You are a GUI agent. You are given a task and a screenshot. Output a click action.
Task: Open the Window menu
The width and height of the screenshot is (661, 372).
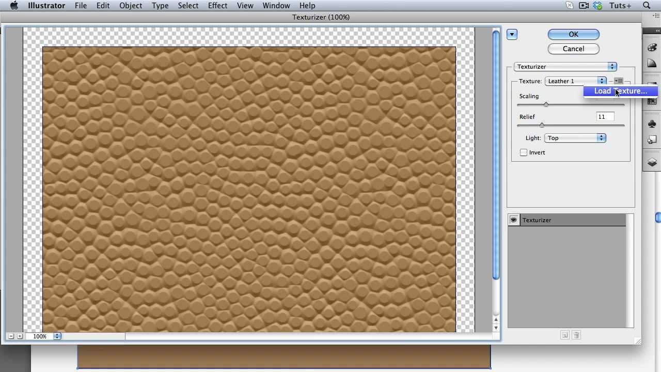coord(276,6)
